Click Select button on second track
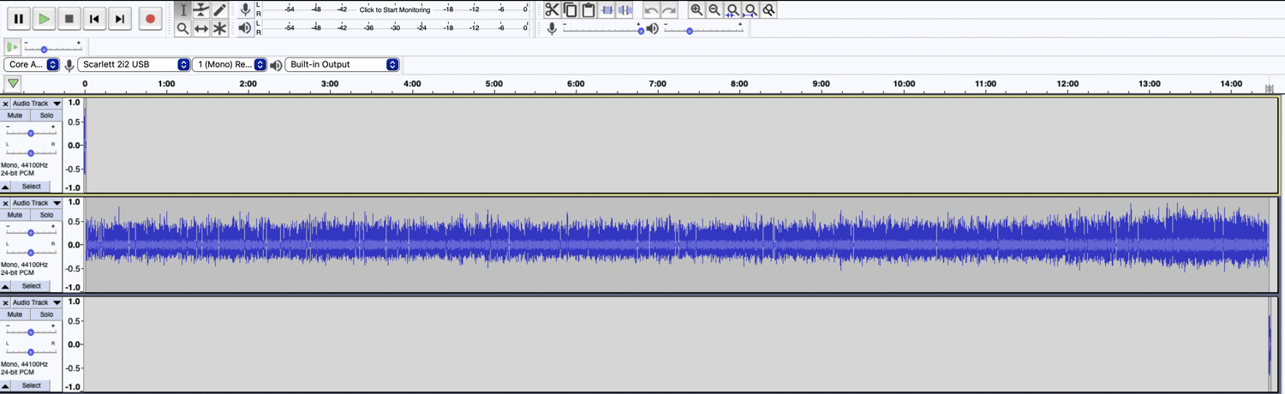Image resolution: width=1285 pixels, height=394 pixels. 32,286
